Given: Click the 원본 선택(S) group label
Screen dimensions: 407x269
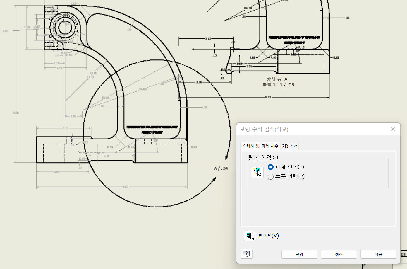Looking at the screenshot, I should point(263,158).
